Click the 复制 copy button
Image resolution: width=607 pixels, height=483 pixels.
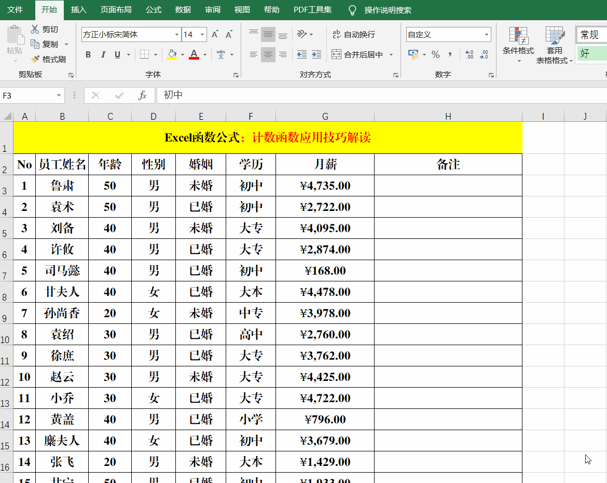point(49,45)
